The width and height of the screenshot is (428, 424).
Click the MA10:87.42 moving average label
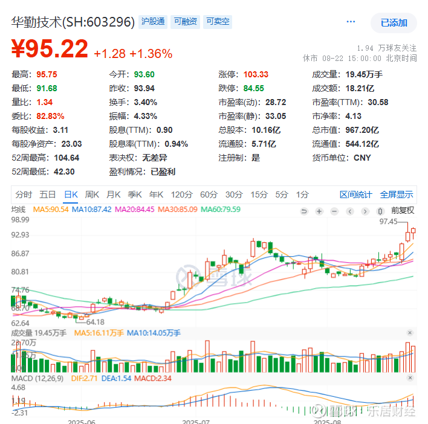coord(91,210)
